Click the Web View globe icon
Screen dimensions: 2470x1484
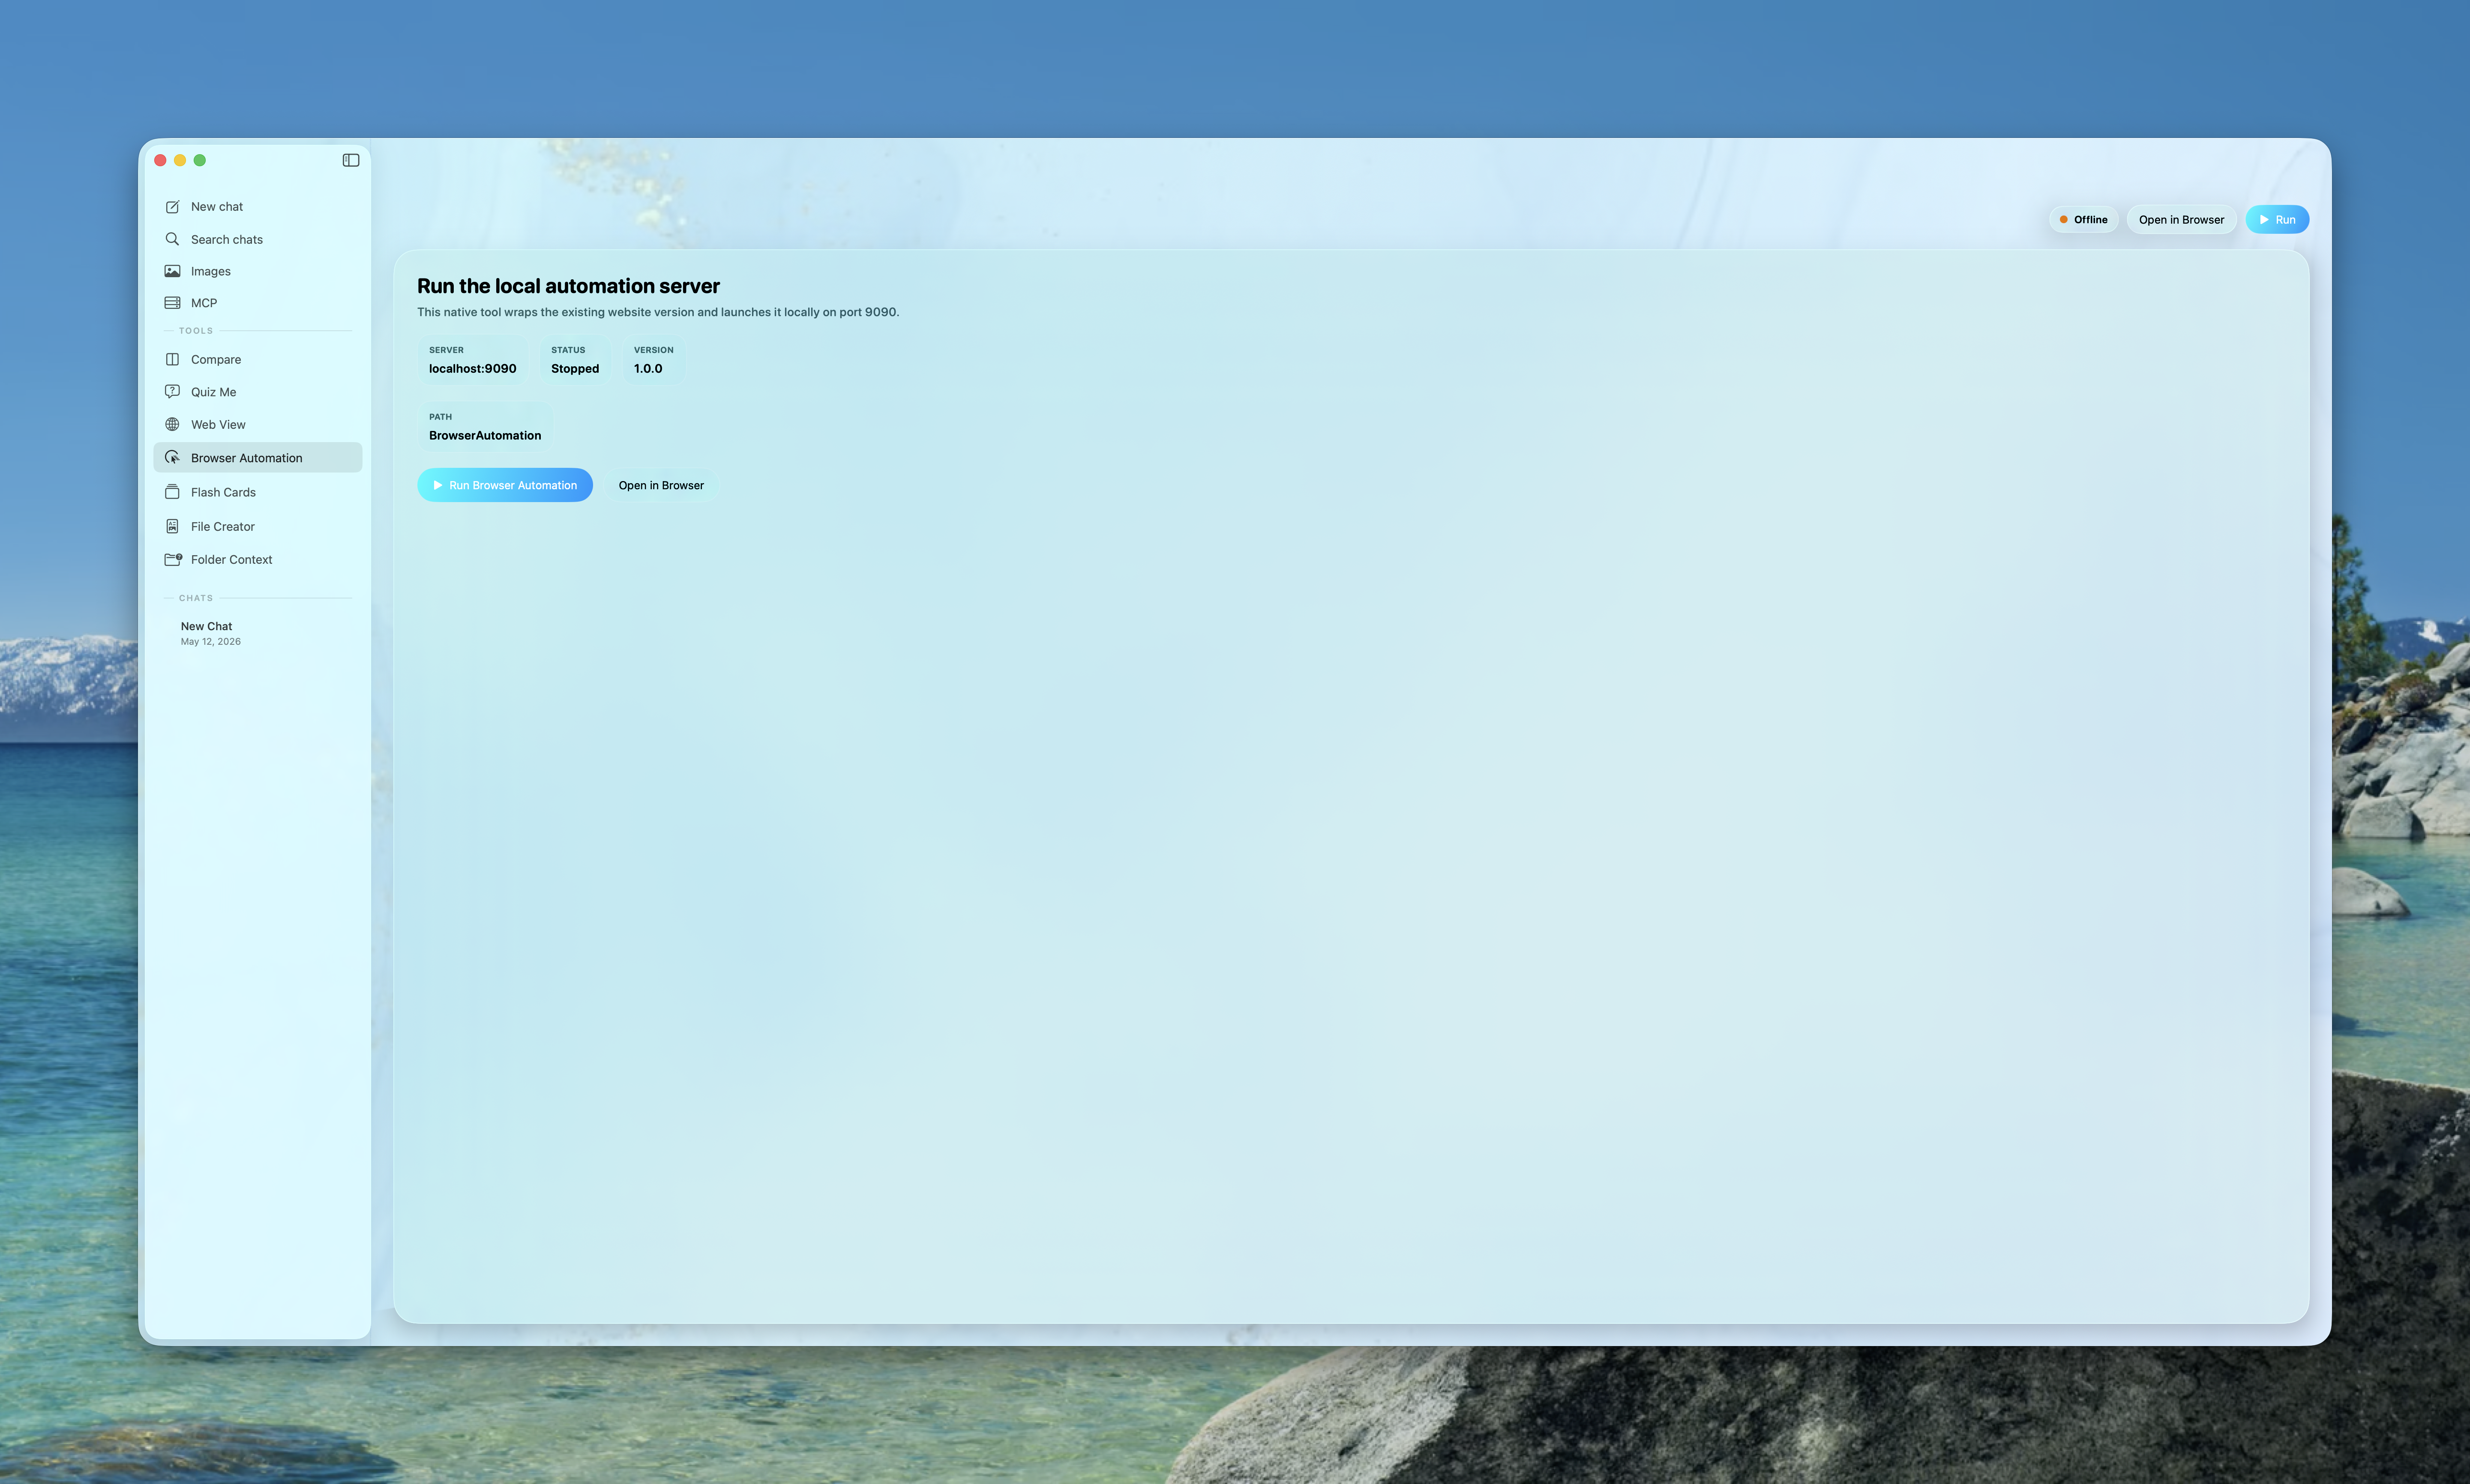coord(172,425)
